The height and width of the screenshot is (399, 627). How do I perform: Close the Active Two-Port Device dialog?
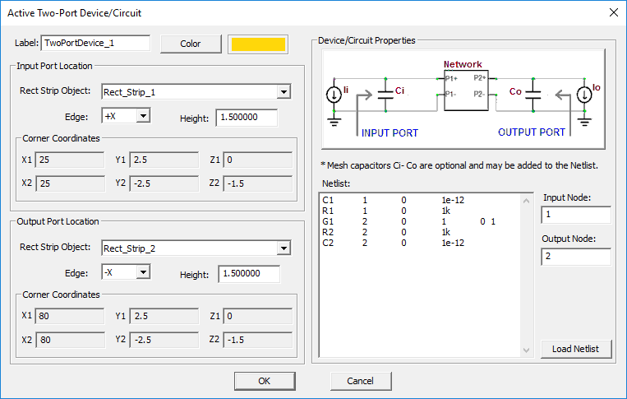click(x=612, y=12)
